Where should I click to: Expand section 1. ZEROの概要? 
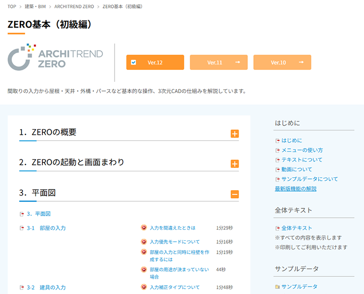(x=235, y=134)
